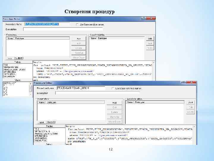Switch to Input tab in front window
This screenshot has height=161, width=214.
(42, 122)
